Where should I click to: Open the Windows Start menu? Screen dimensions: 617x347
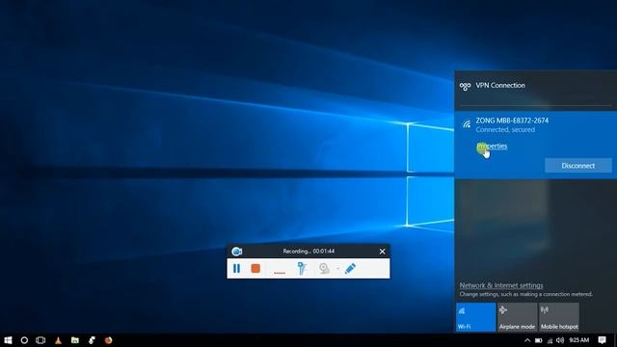(x=8, y=340)
